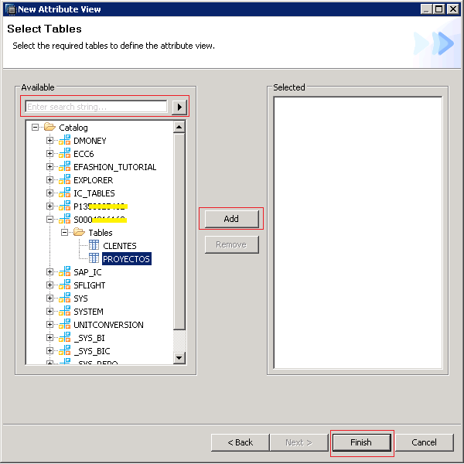Expand the EFASHION_TUTORIAL schema node
The image size is (464, 464).
50,167
